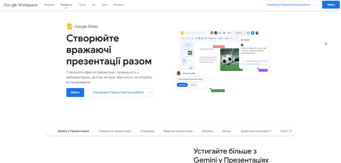The width and height of the screenshot is (341, 163).
Task: Select the 'Співпраця' tab
Action: pyautogui.click(x=147, y=131)
